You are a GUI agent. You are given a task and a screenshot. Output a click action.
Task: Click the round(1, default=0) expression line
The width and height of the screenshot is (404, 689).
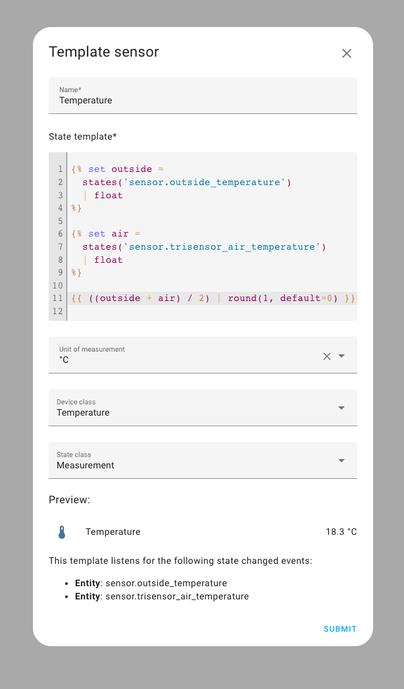coord(283,298)
